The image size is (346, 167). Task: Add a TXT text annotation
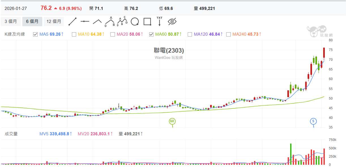[160, 22]
